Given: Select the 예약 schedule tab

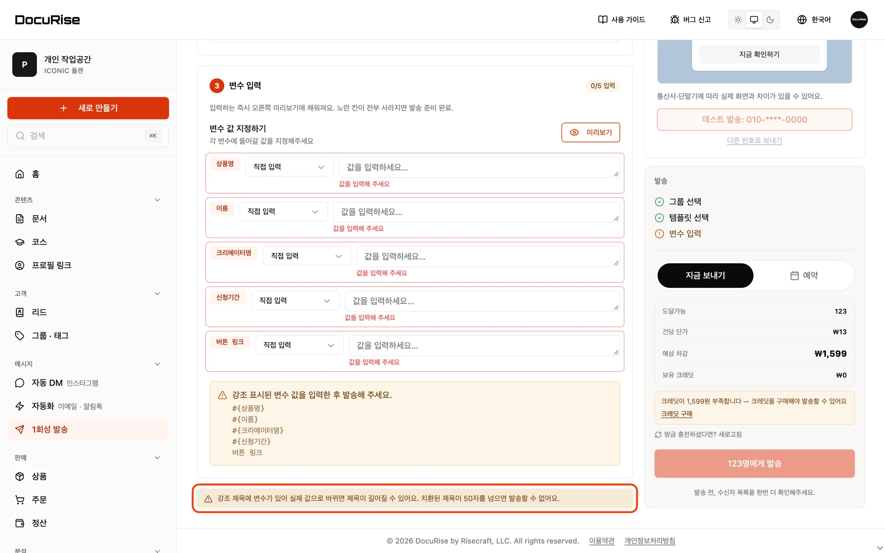Looking at the screenshot, I should click(804, 276).
